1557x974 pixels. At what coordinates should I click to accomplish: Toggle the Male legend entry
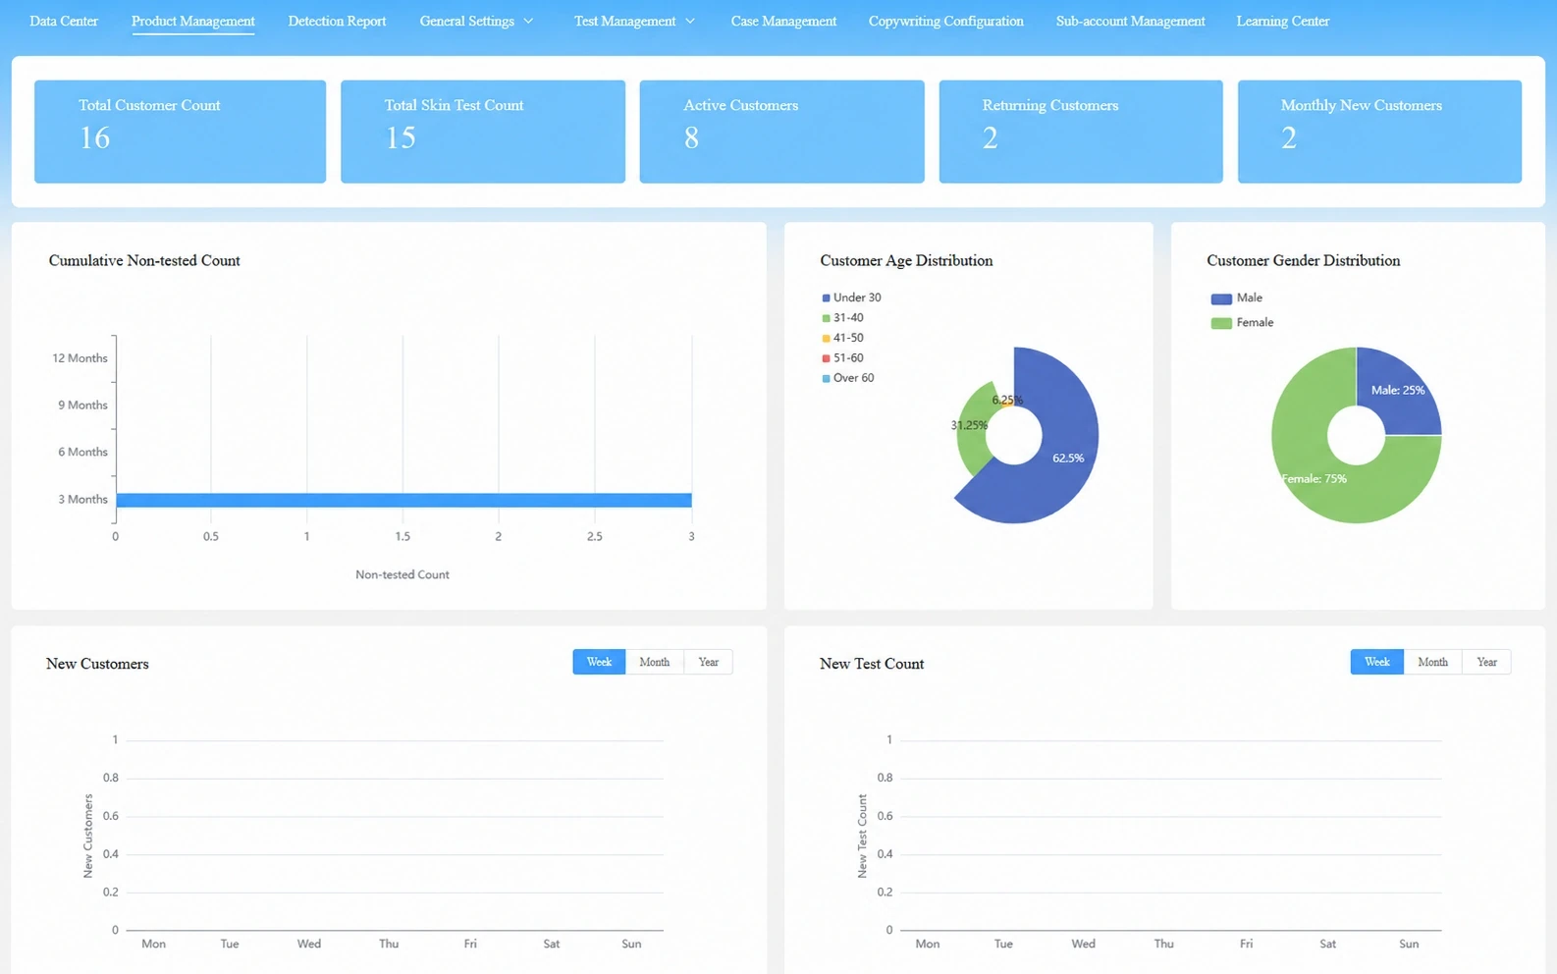tap(1236, 298)
